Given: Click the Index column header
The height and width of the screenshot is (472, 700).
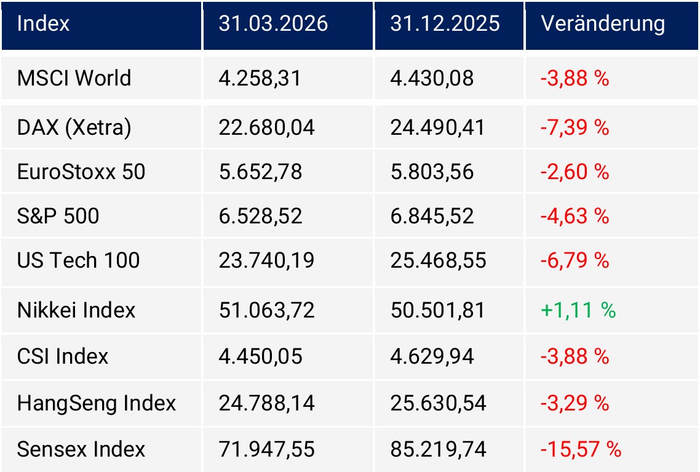Looking at the screenshot, I should (x=43, y=24).
